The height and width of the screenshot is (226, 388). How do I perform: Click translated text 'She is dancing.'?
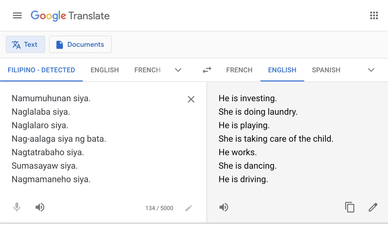pyautogui.click(x=247, y=166)
